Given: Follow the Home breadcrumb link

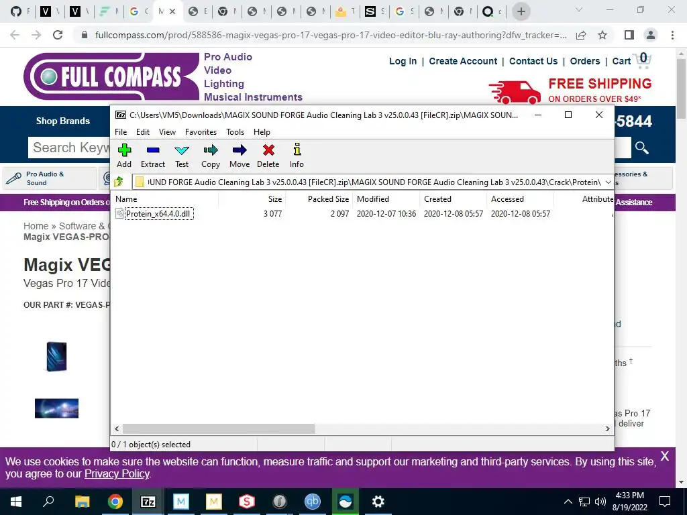Looking at the screenshot, I should click(36, 226).
